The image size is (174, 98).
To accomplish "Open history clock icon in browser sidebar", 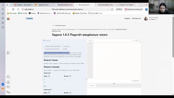I will click(x=3, y=9).
